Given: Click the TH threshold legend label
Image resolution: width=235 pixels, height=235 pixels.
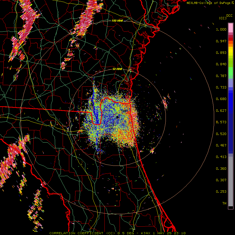Looking at the screenshot, I should tap(224, 203).
